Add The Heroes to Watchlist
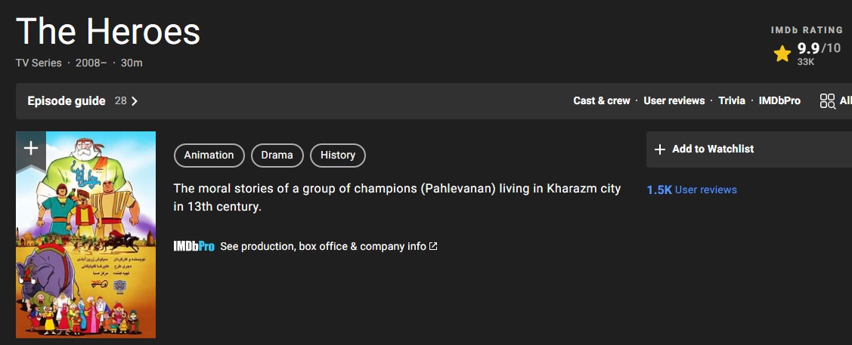This screenshot has height=345, width=852. click(713, 149)
